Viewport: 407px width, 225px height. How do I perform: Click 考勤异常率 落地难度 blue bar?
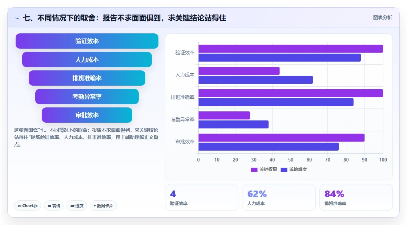click(233, 124)
